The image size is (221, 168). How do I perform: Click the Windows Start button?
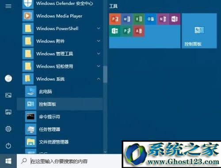tap(8, 161)
